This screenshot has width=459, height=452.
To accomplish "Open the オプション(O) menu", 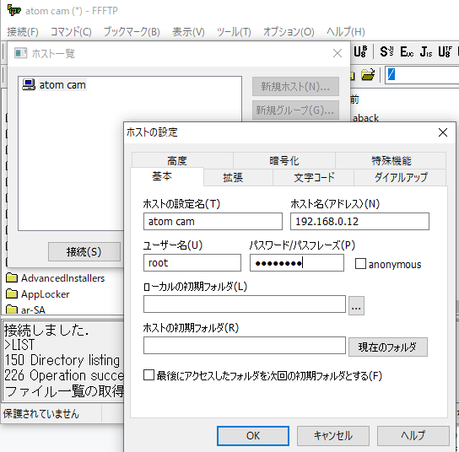I will tap(289, 31).
